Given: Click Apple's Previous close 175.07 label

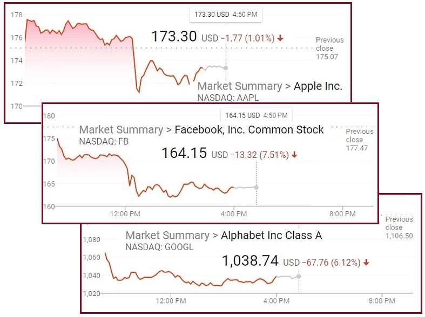Looking at the screenshot, I should click(x=329, y=48).
